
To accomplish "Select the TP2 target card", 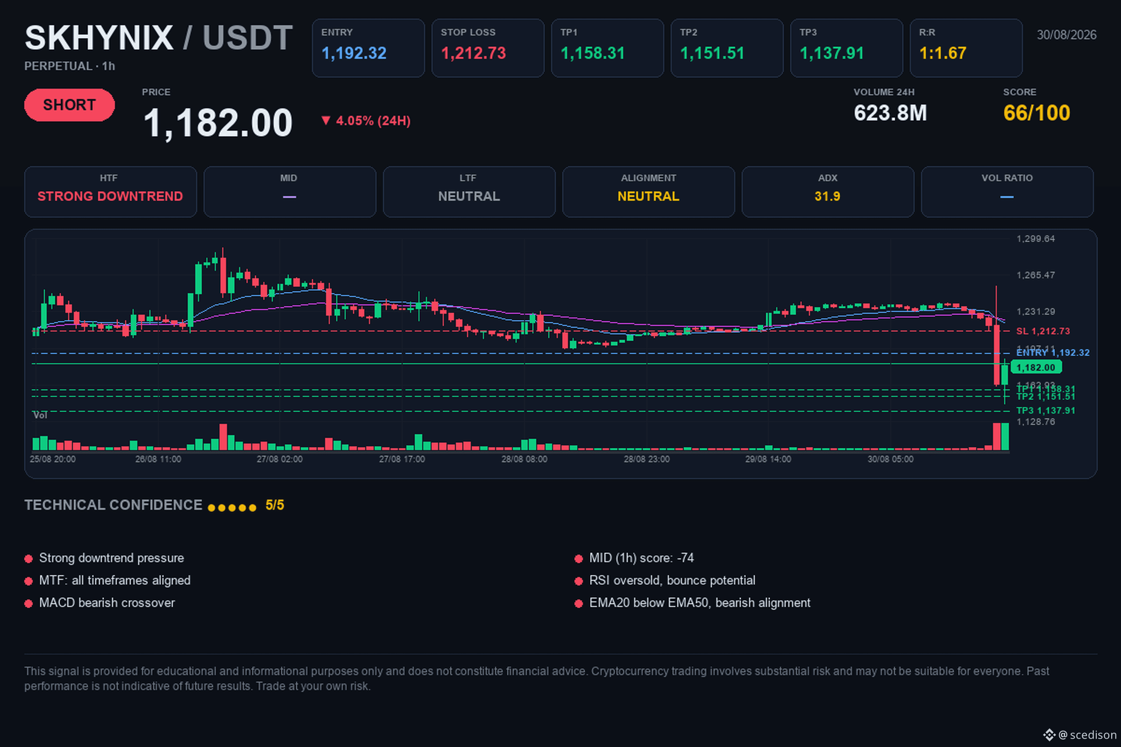I will point(727,48).
